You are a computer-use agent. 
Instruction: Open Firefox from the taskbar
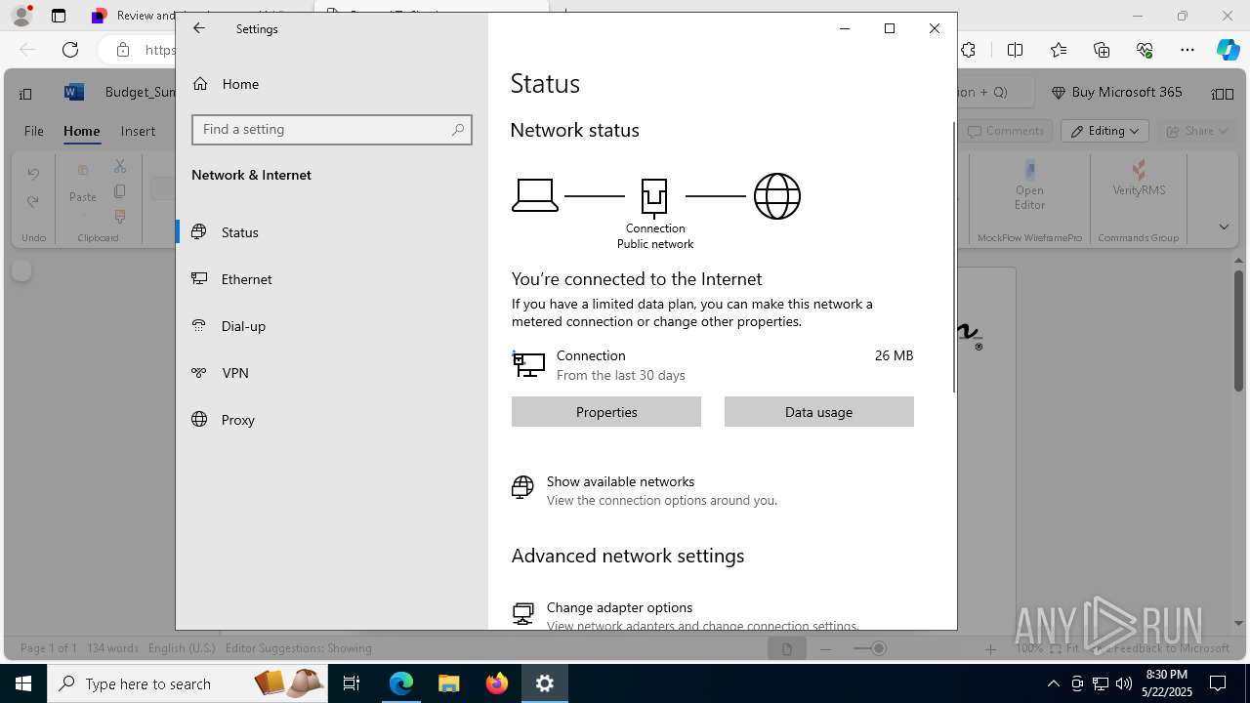497,683
